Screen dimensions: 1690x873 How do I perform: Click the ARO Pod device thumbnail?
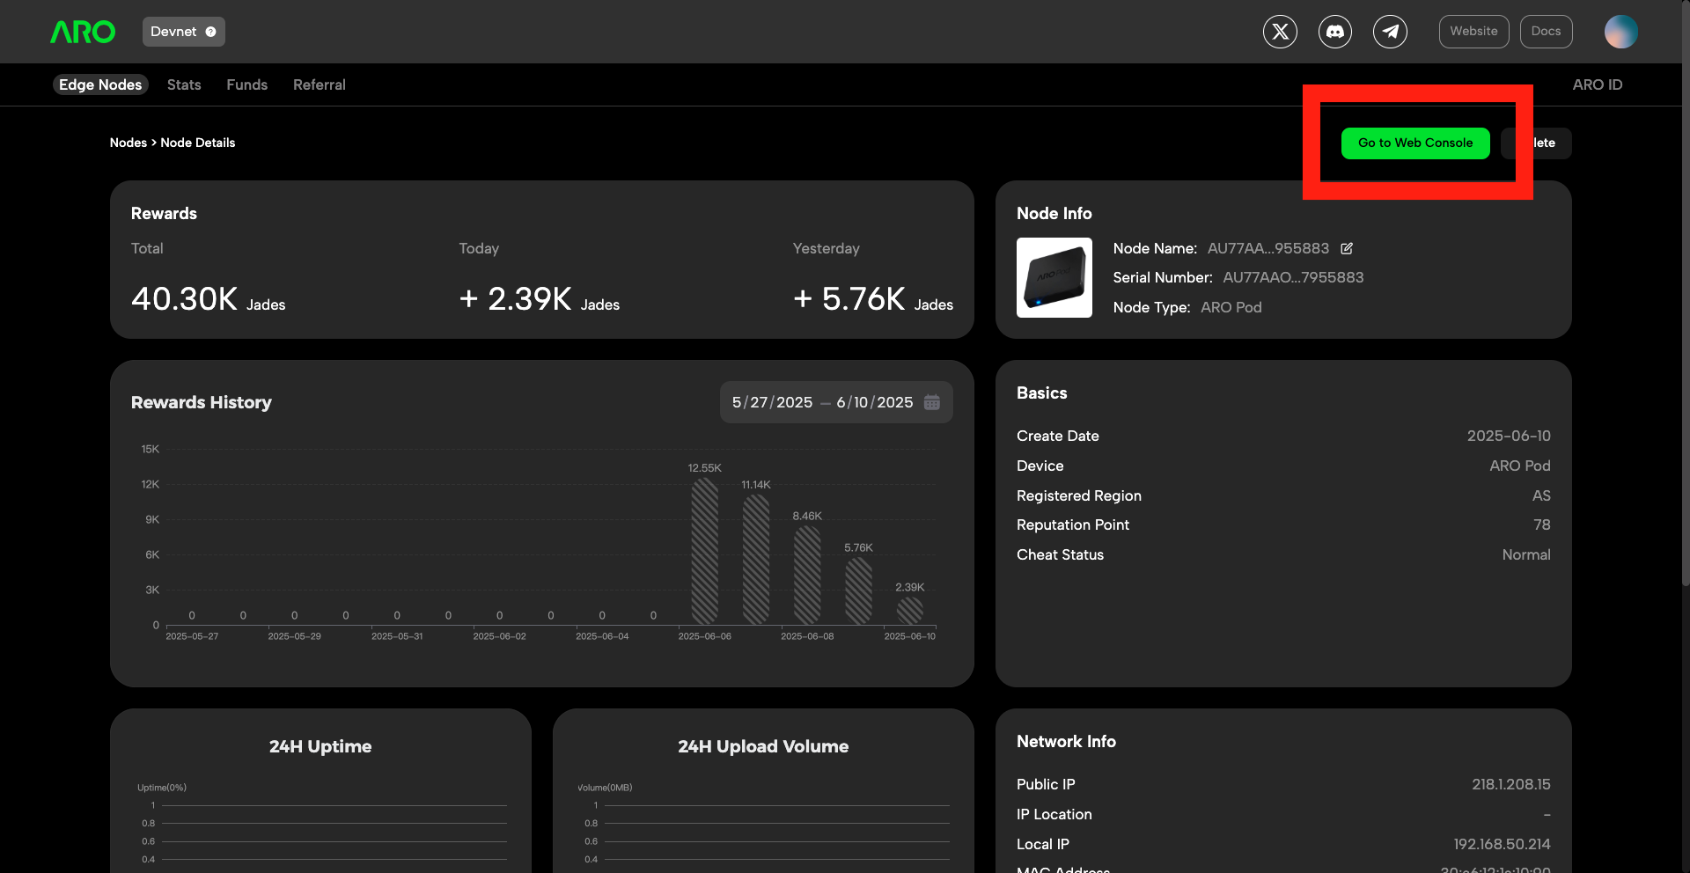[1054, 277]
